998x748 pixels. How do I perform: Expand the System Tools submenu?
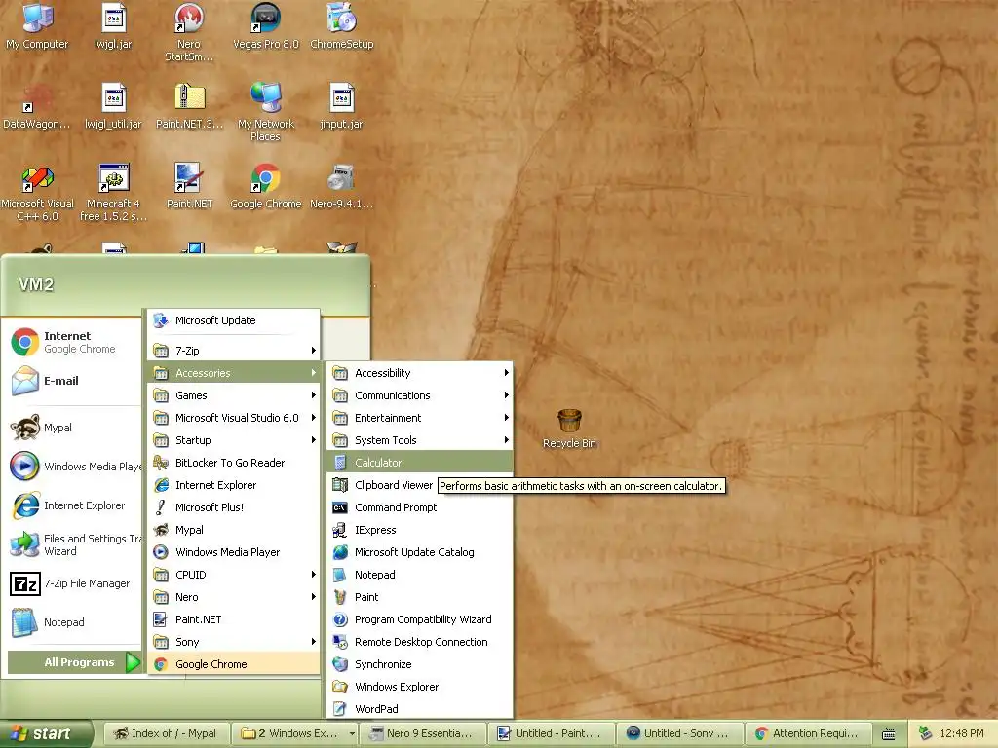point(419,440)
